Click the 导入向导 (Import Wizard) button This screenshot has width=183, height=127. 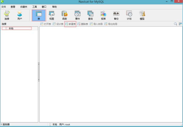point(96,24)
